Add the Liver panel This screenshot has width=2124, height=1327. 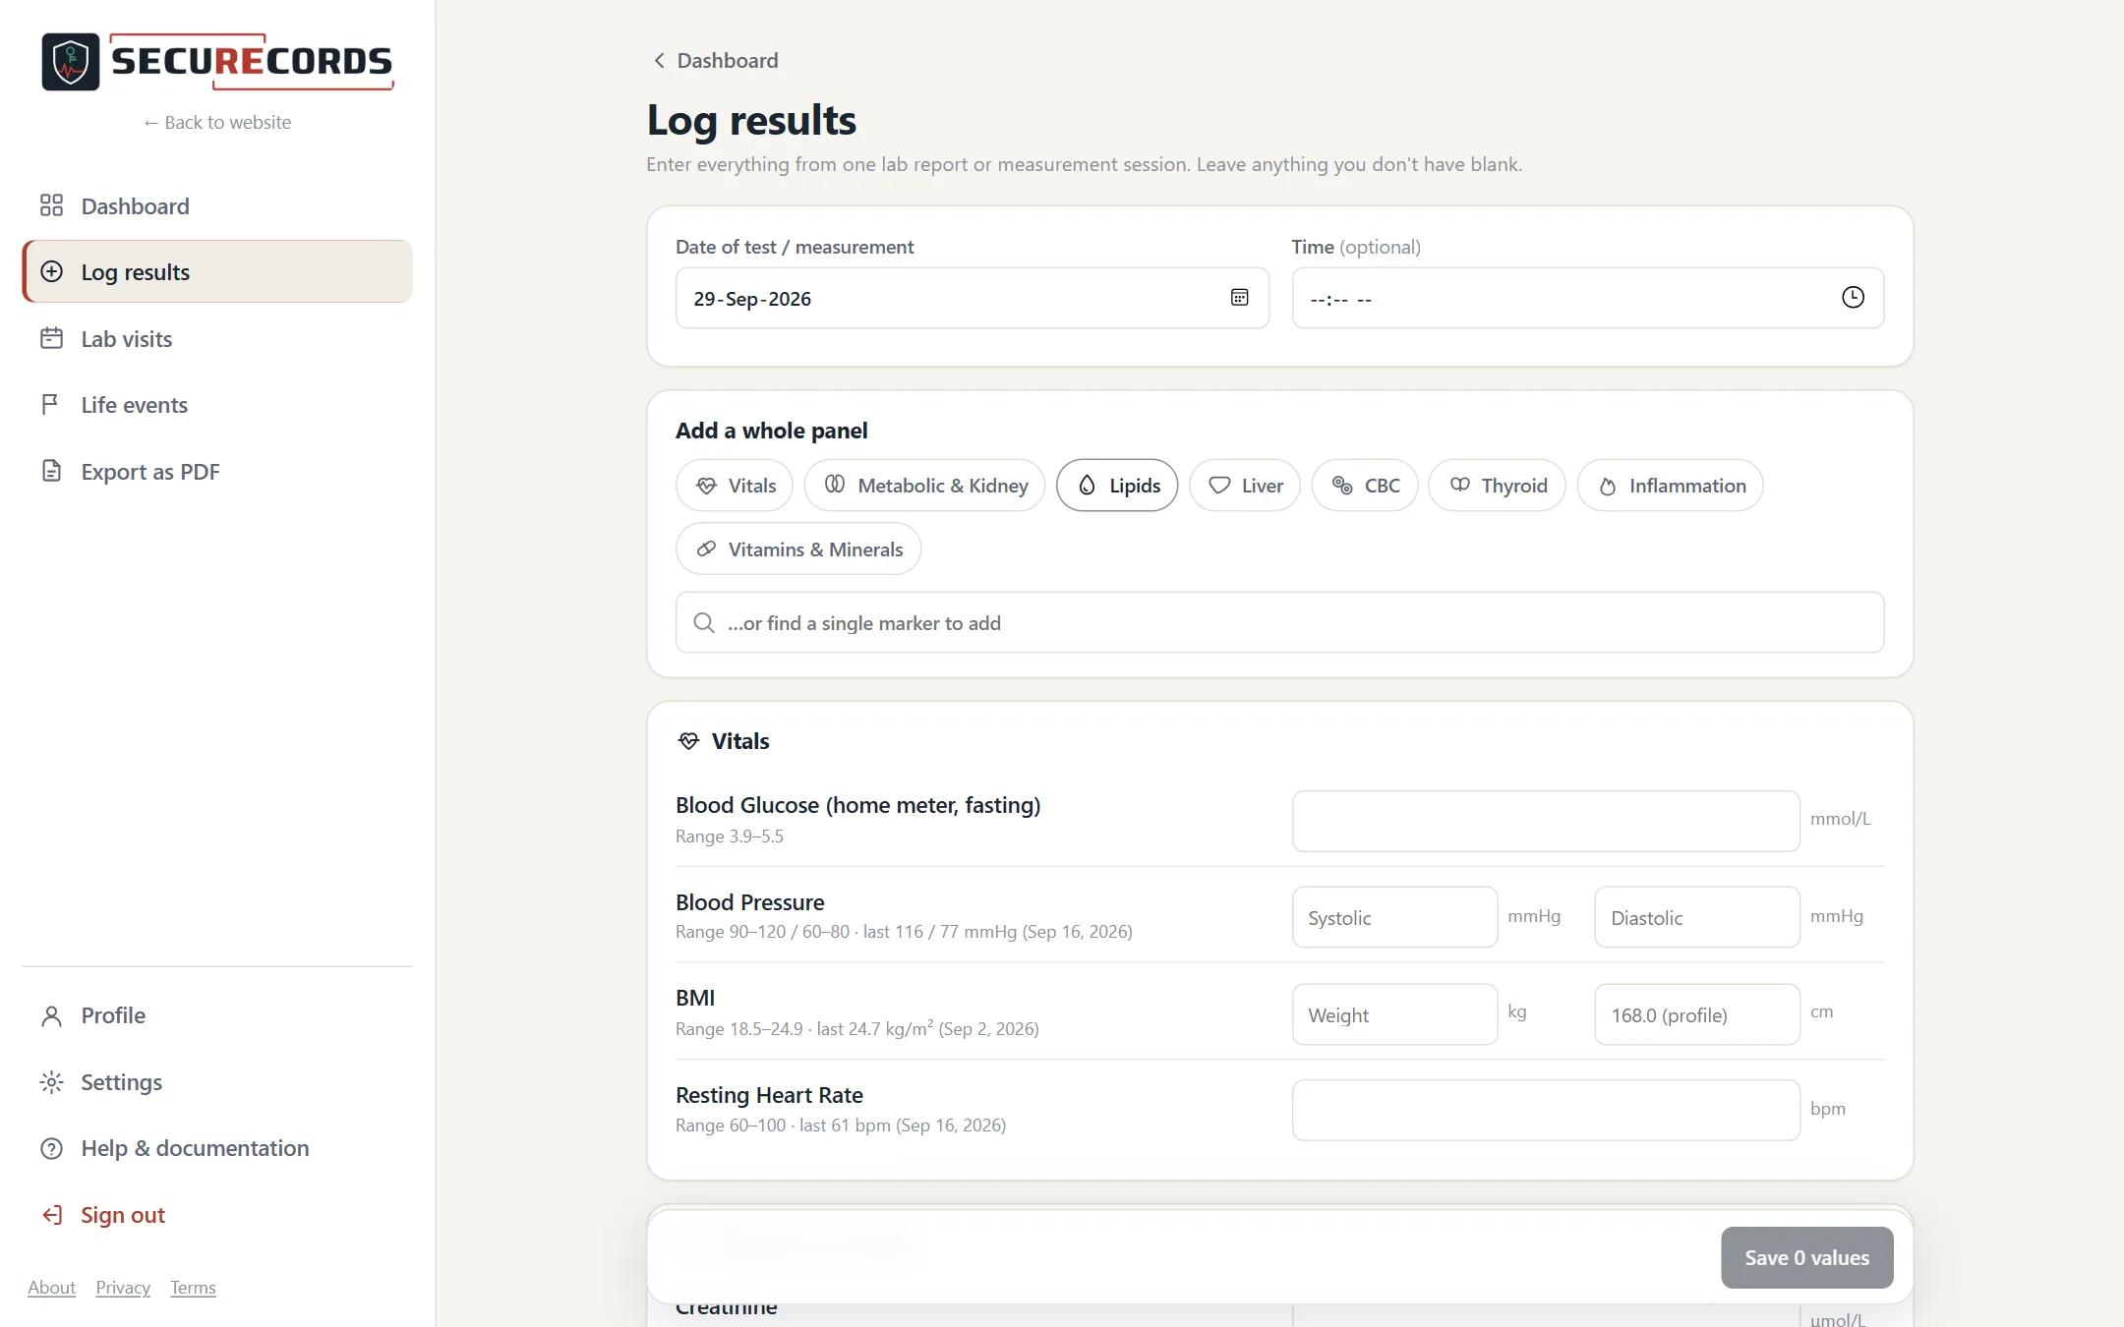[x=1245, y=485]
